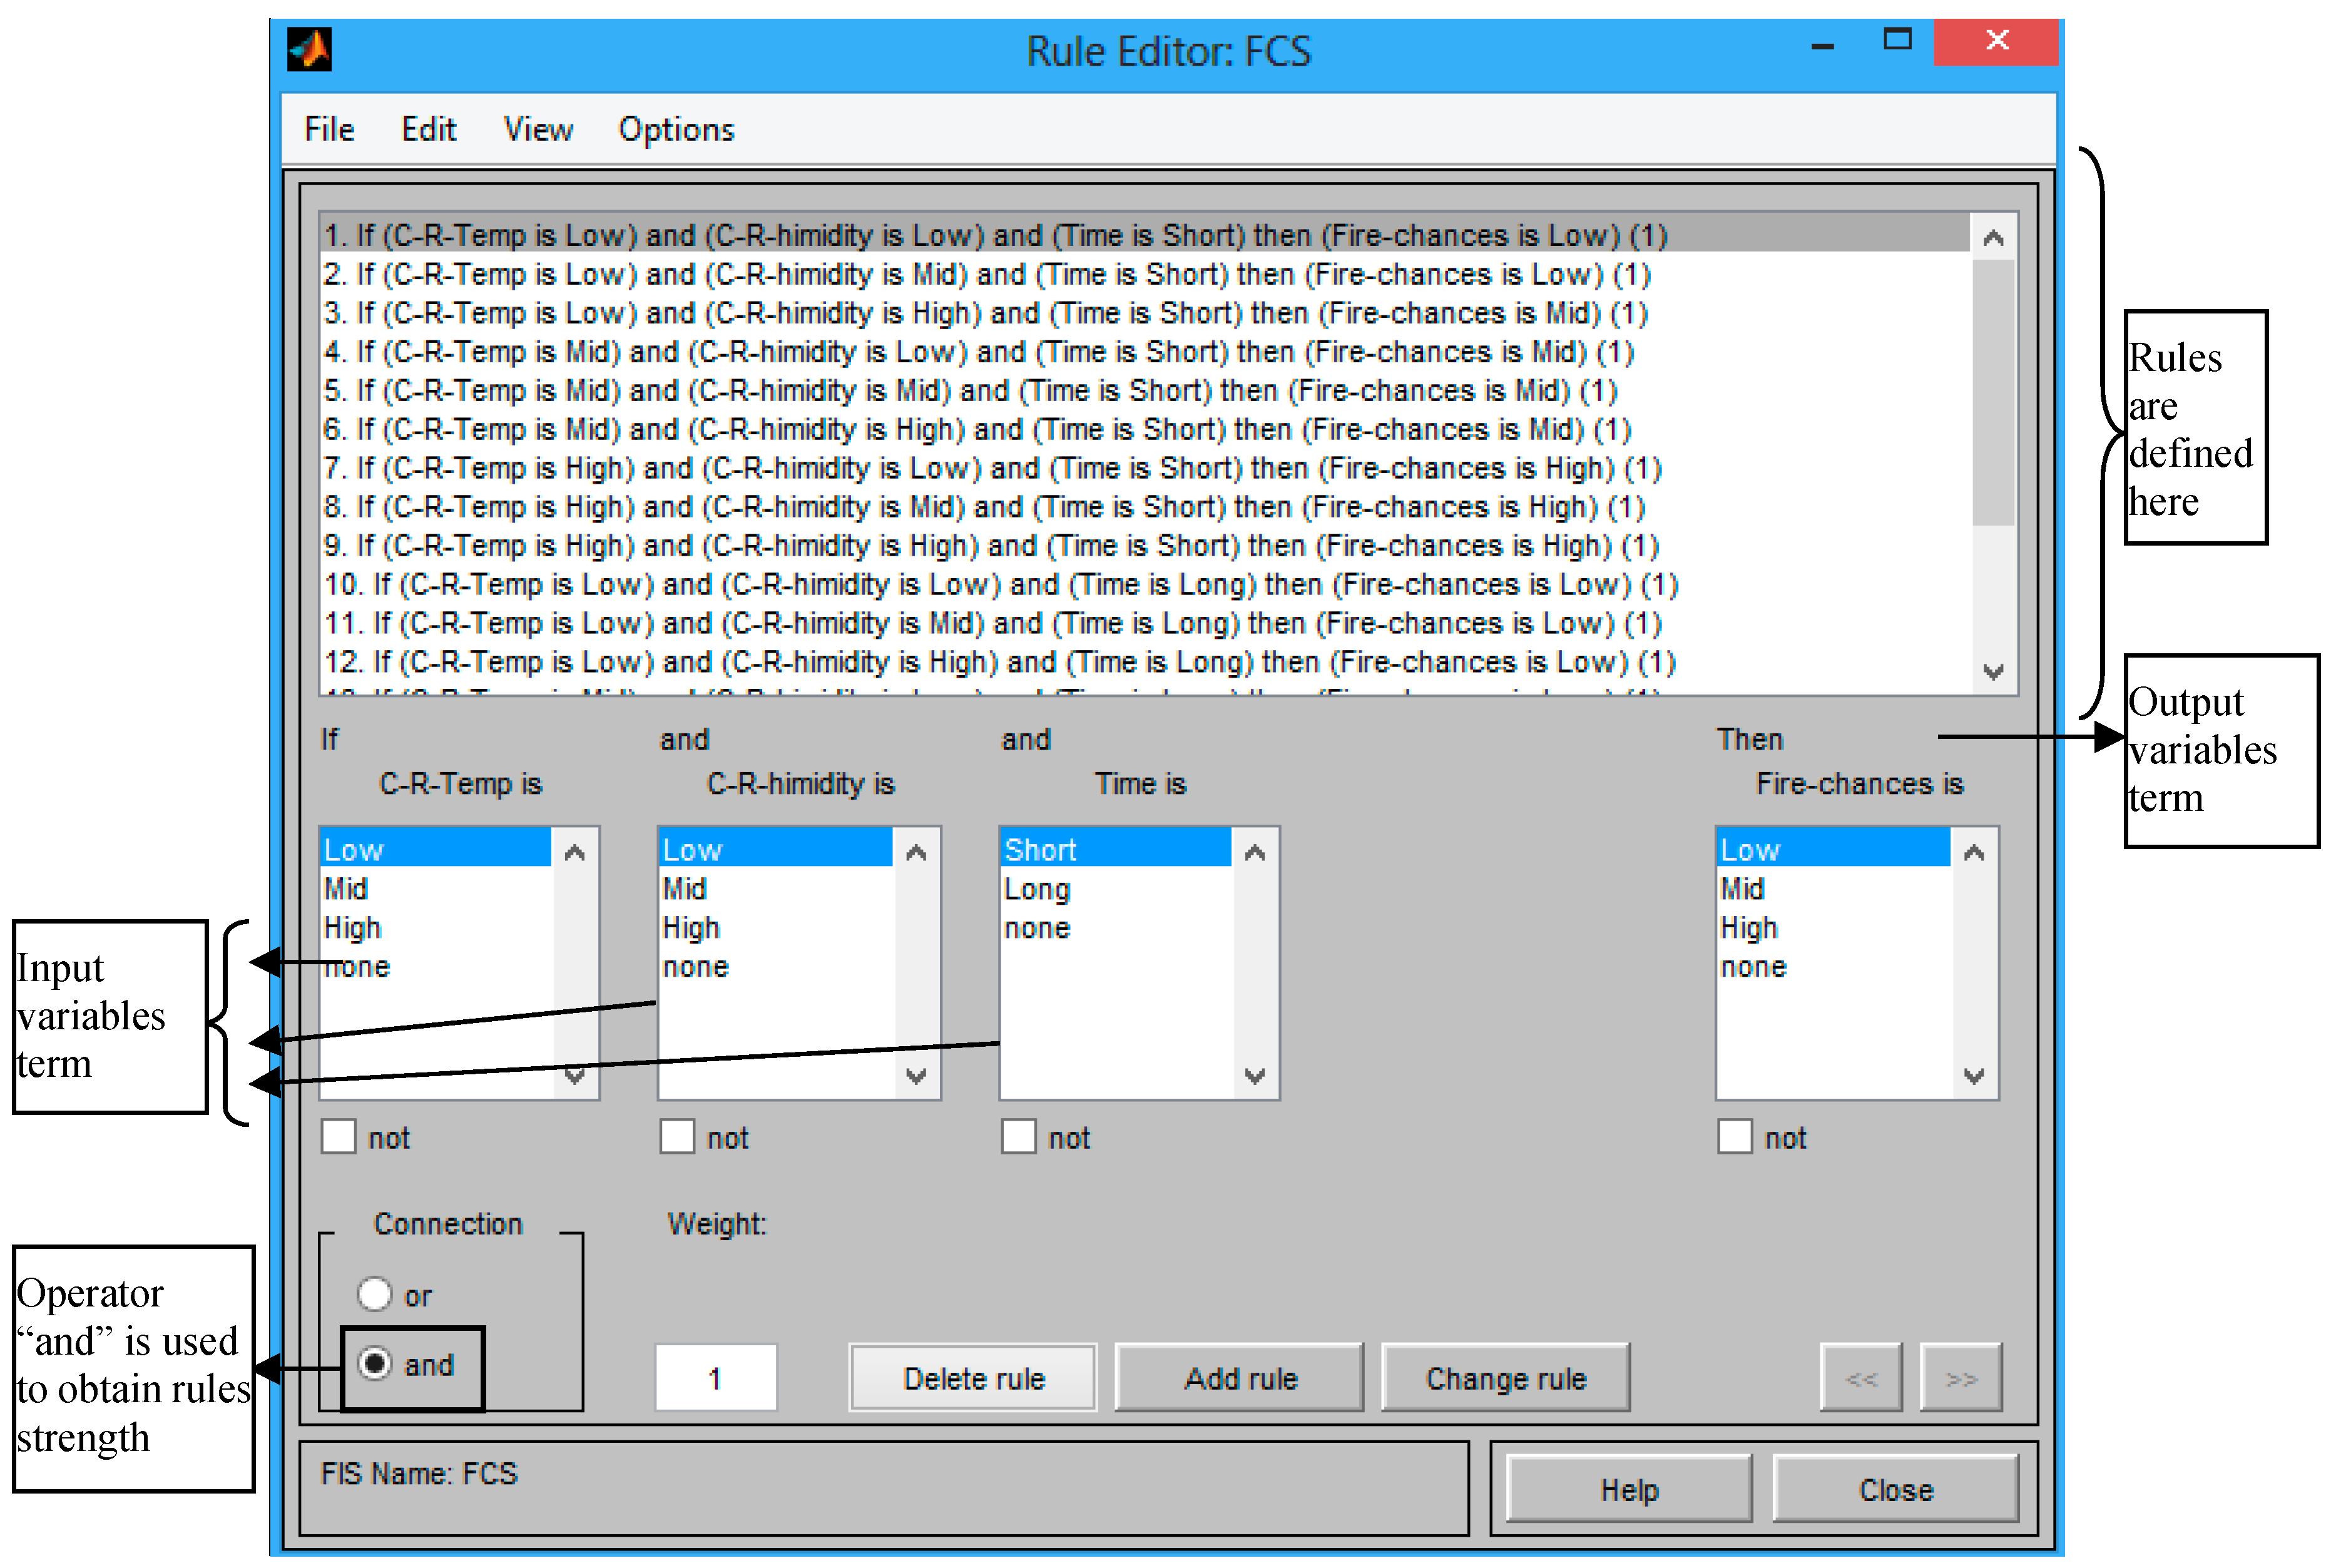
Task: Select the 'or' connection radio button
Action: (375, 1294)
